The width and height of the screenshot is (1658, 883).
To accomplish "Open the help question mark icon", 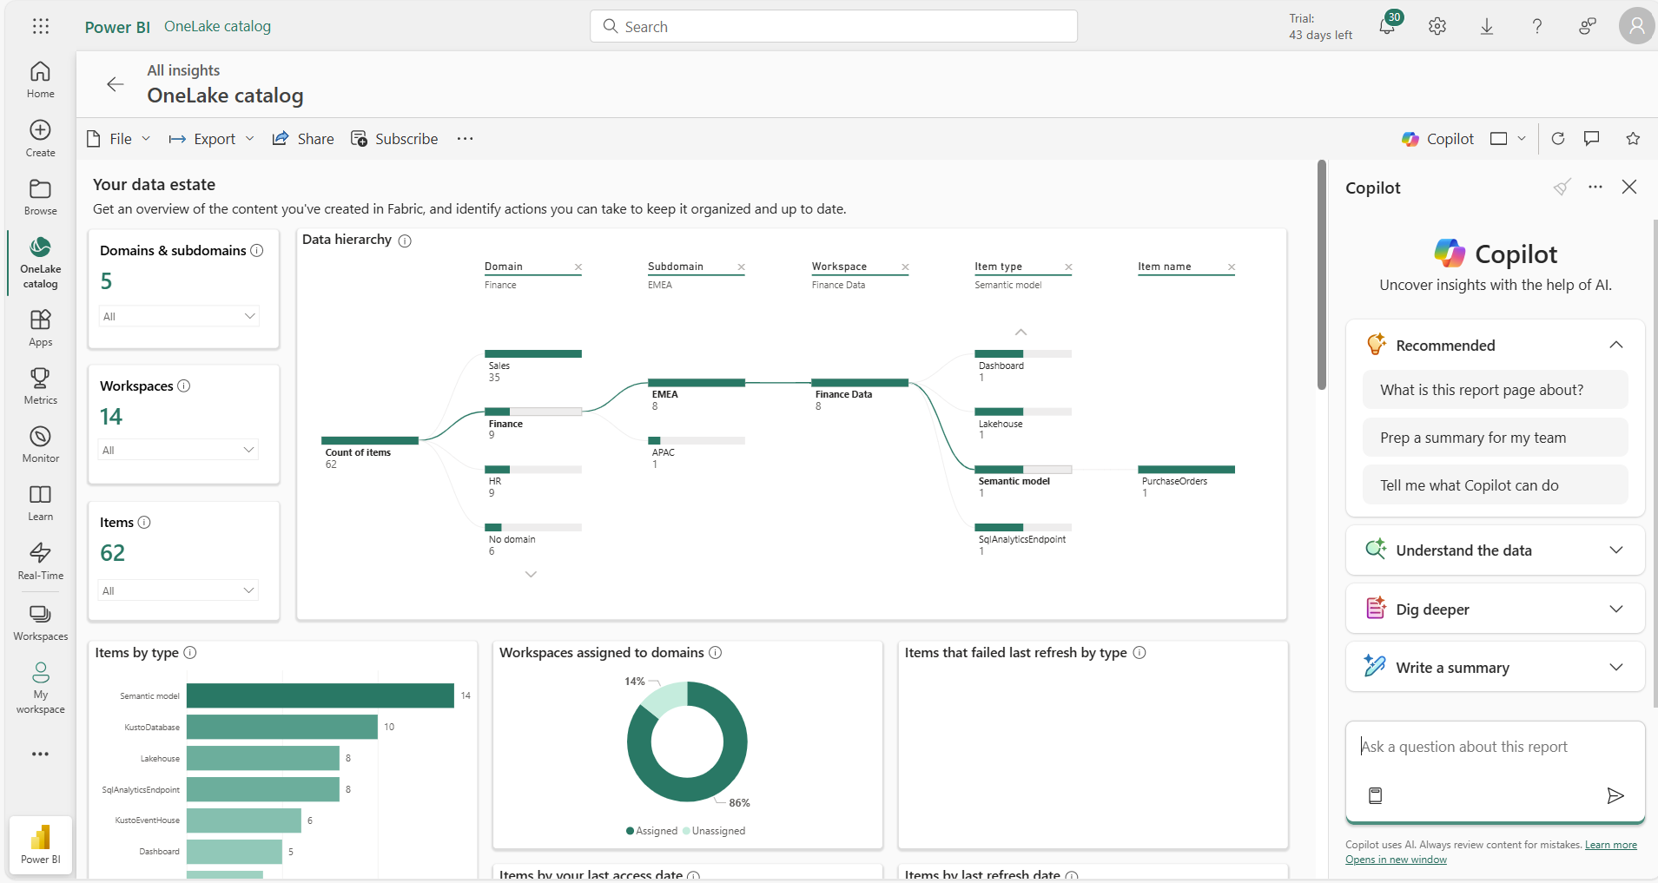I will click(1537, 26).
